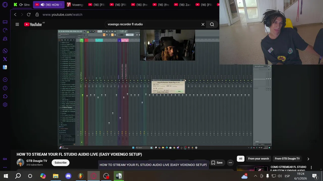
Task: Subscribe to GTB Dougie TV
Action: pyautogui.click(x=61, y=163)
